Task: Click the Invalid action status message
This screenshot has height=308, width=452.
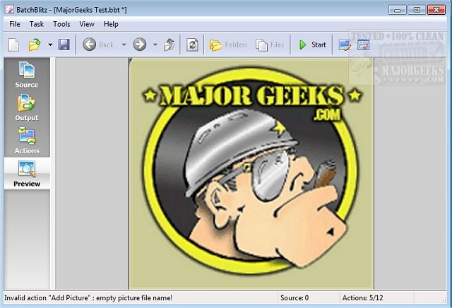Action: pos(88,297)
